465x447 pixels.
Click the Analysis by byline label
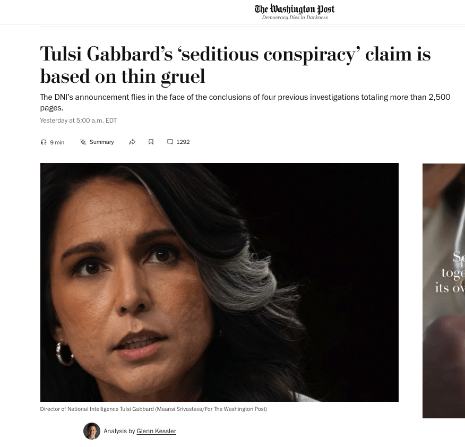[x=119, y=431]
